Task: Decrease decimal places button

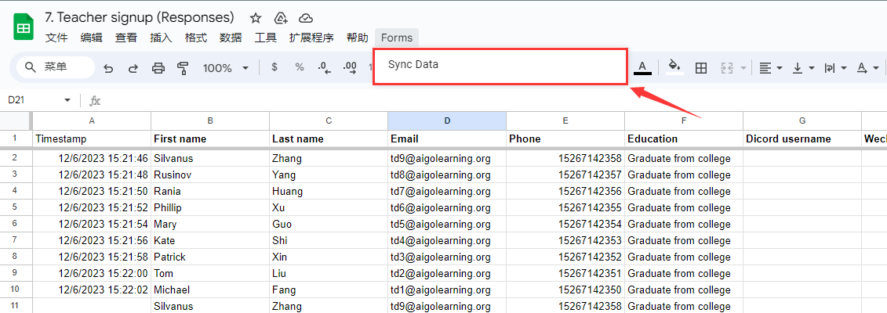Action: click(325, 67)
